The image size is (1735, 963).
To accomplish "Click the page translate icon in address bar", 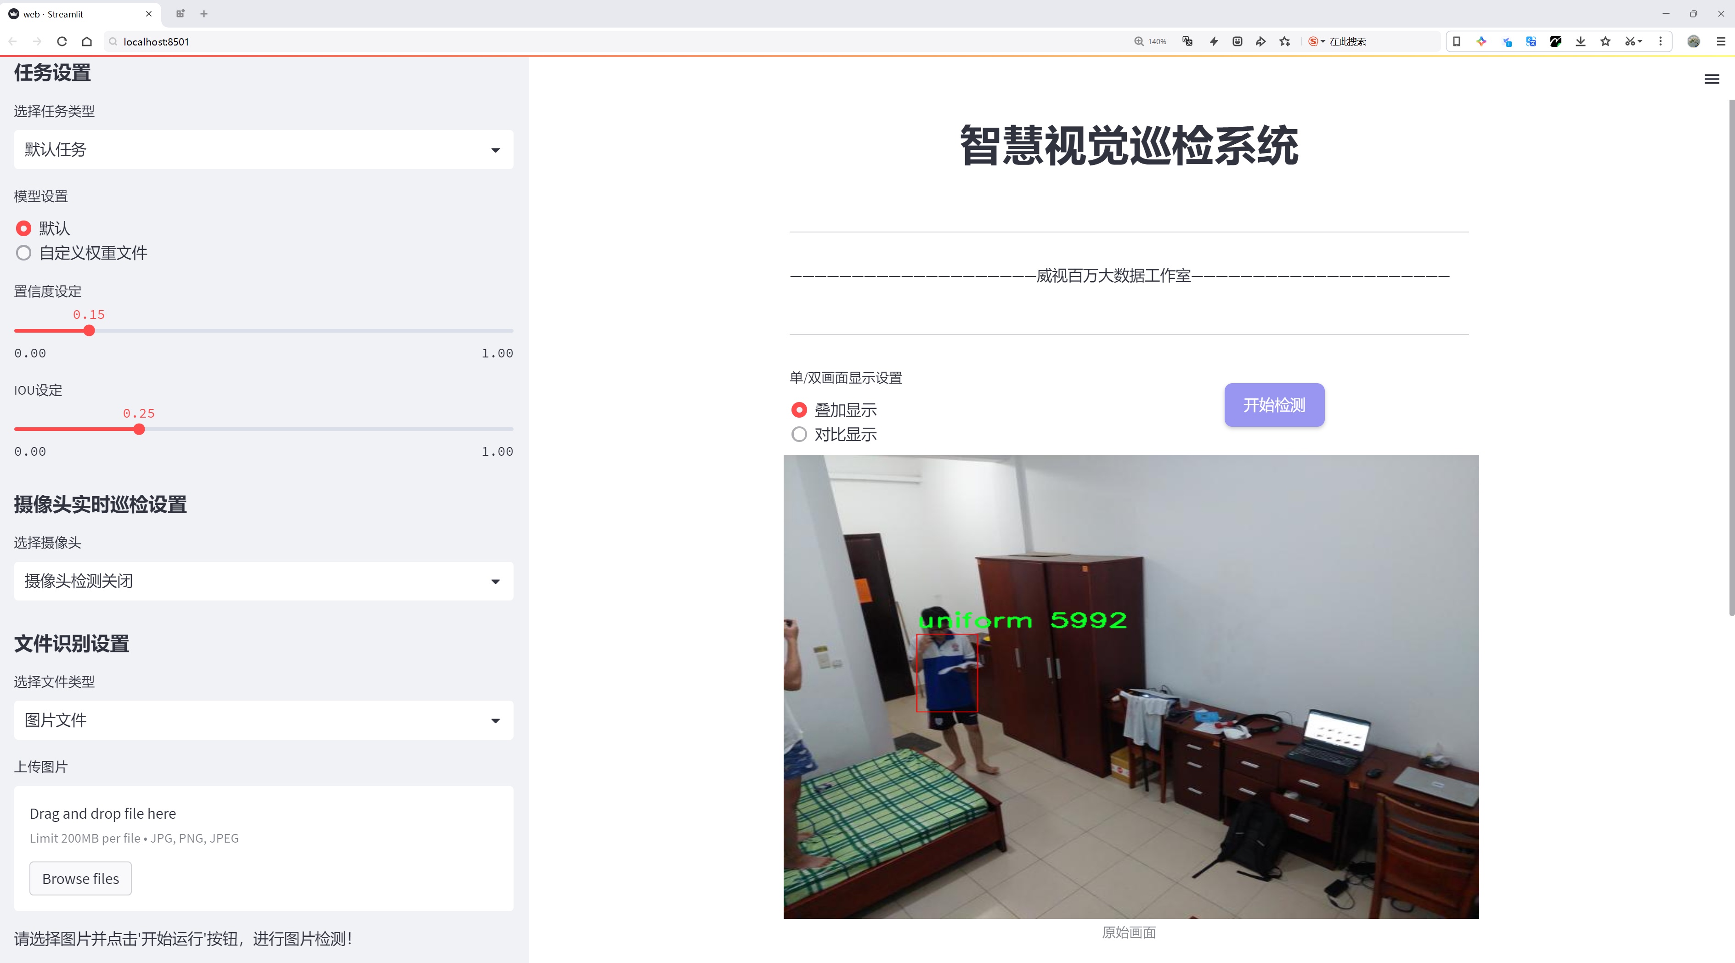I will tap(1187, 42).
